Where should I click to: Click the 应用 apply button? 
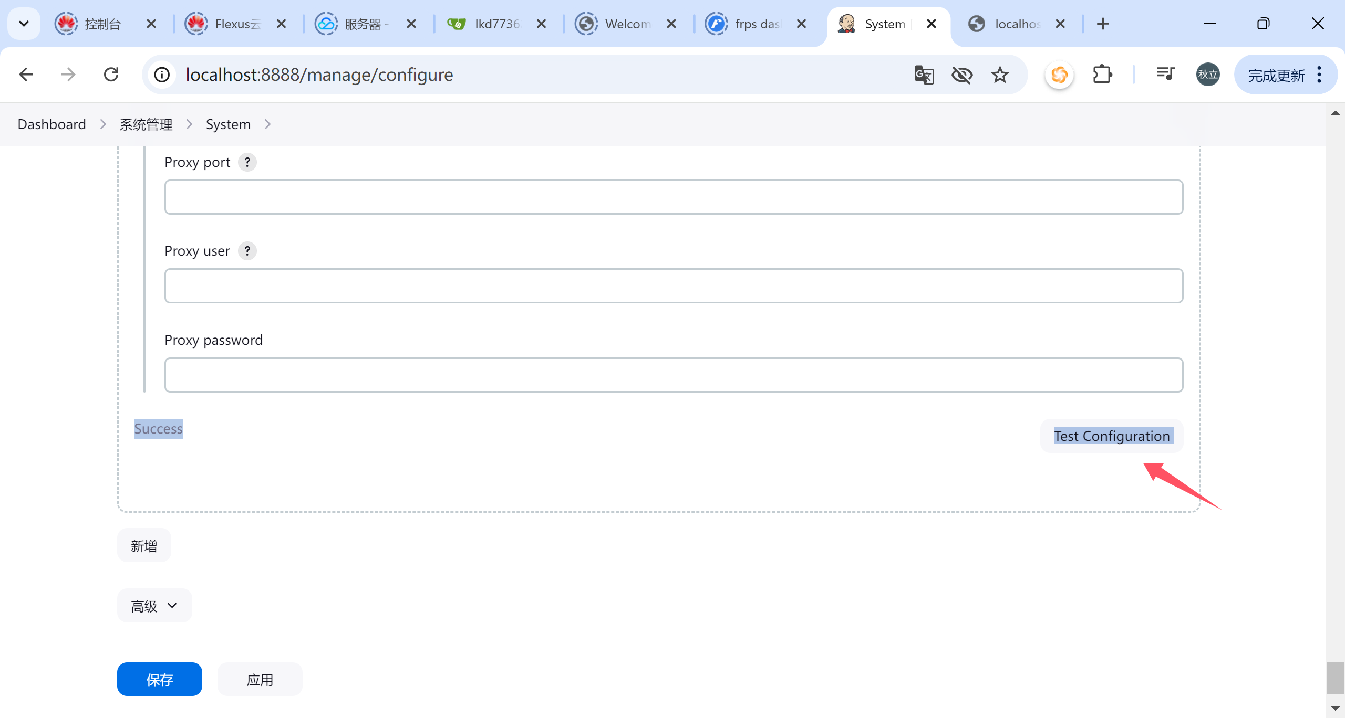[x=260, y=679]
